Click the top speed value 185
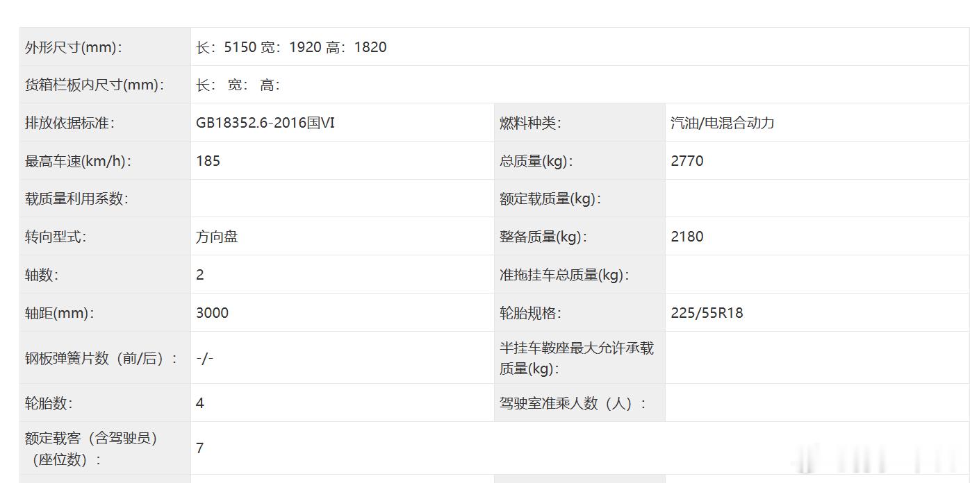Screen dimensions: 970x483 (x=208, y=161)
